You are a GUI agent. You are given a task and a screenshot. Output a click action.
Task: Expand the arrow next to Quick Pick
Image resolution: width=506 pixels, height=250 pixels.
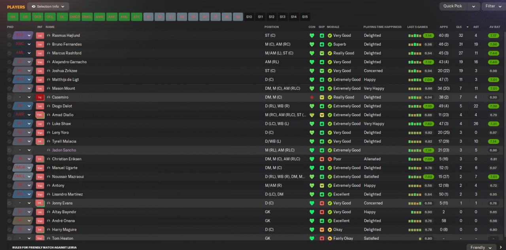474,6
